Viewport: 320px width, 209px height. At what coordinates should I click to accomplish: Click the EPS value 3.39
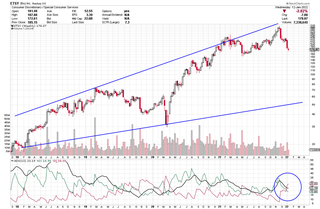tap(89, 15)
